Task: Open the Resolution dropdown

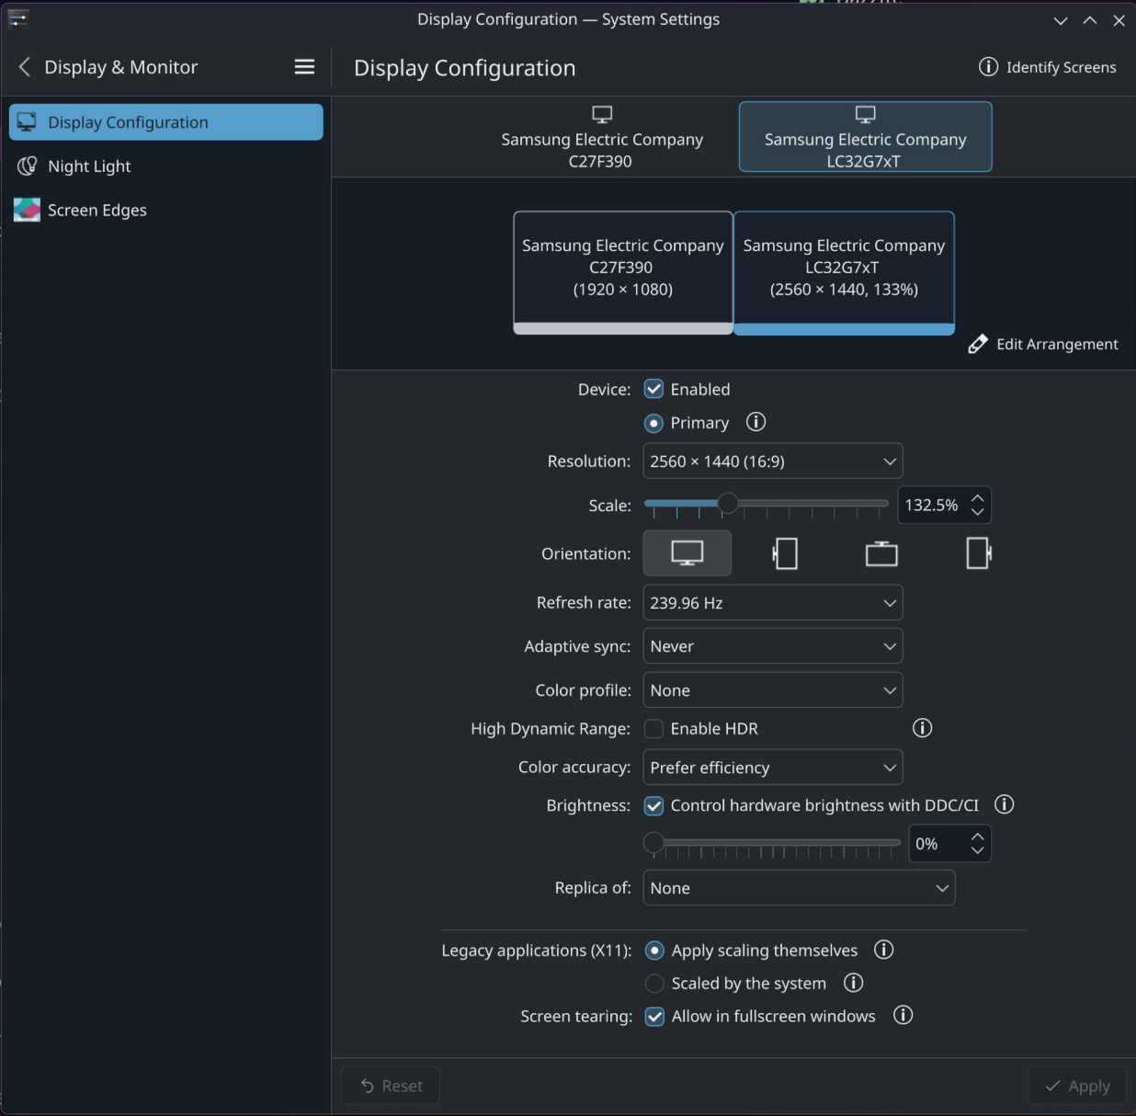Action: (x=773, y=461)
